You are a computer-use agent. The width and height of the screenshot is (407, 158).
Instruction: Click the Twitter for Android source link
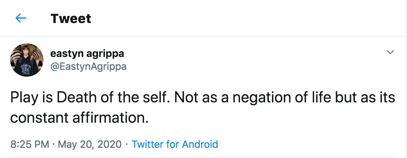click(x=175, y=144)
